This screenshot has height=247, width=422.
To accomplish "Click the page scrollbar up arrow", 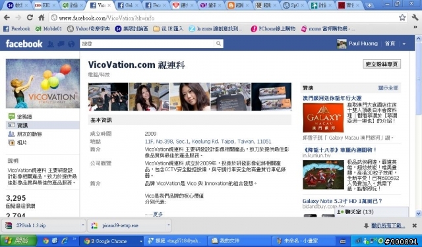I will 419,38.
